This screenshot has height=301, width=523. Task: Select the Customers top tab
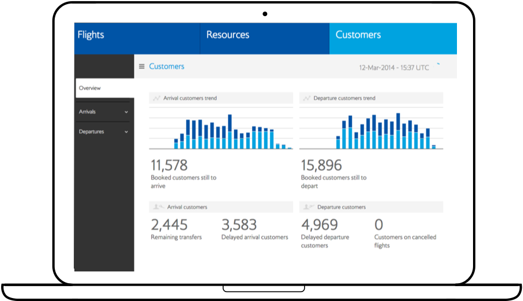tap(358, 35)
